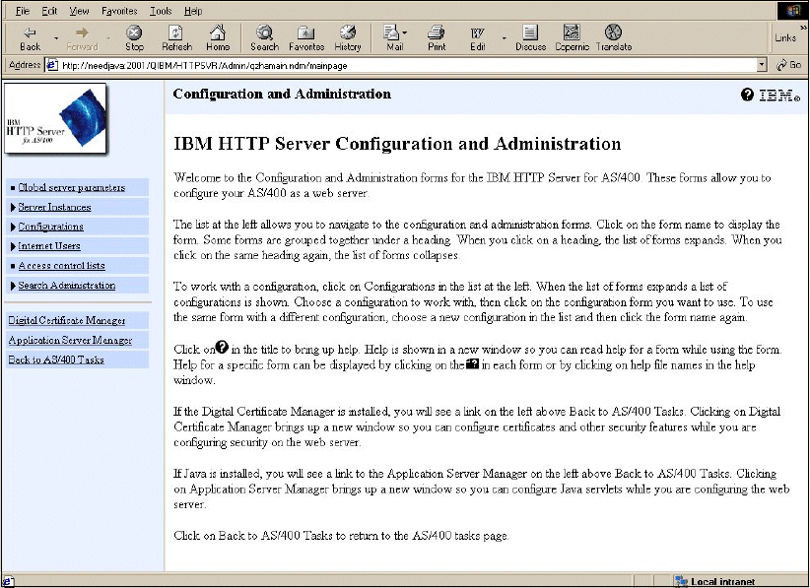Screen dimensions: 810x588
Task: Click the IBM HTTP Server Configuration and Administration heading
Action: point(397,143)
